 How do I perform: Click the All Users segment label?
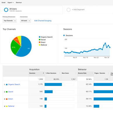(x=13, y=9)
